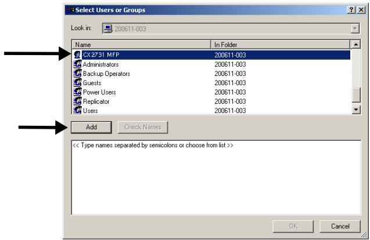The width and height of the screenshot is (370, 240).
Task: Click the Users group icon
Action: point(77,110)
